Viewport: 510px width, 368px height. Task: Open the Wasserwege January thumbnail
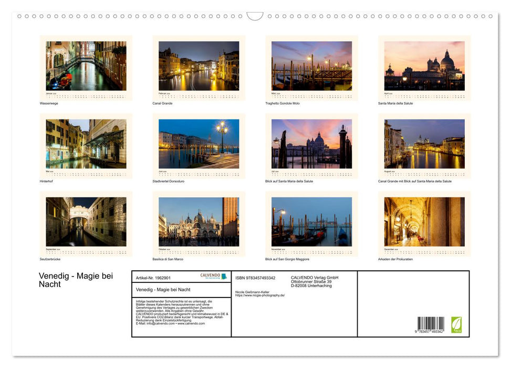point(86,66)
